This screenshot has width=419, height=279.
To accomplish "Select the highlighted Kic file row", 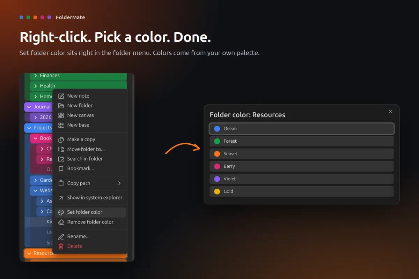I will tap(39, 222).
